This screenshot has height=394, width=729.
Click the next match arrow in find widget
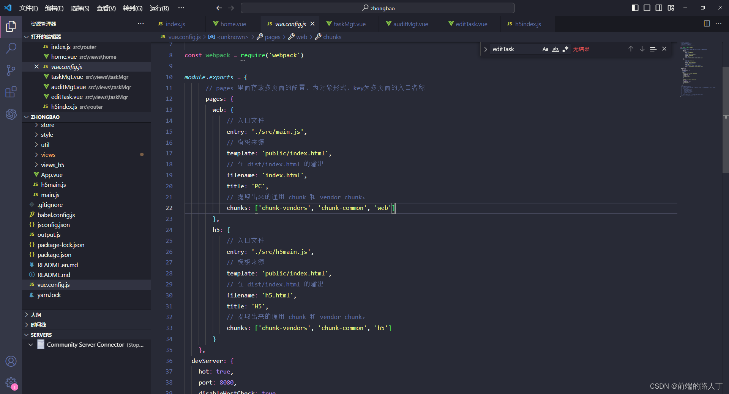click(642, 49)
